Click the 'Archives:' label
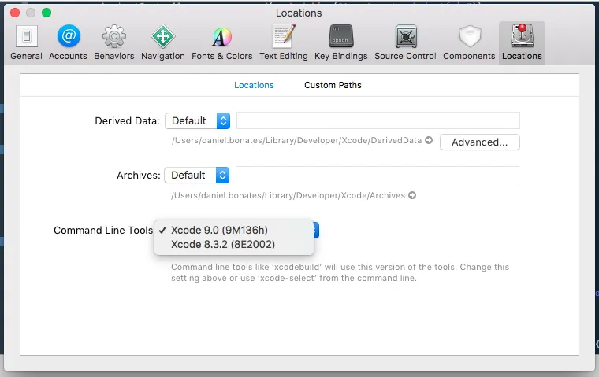Image resolution: width=599 pixels, height=377 pixels. point(138,176)
